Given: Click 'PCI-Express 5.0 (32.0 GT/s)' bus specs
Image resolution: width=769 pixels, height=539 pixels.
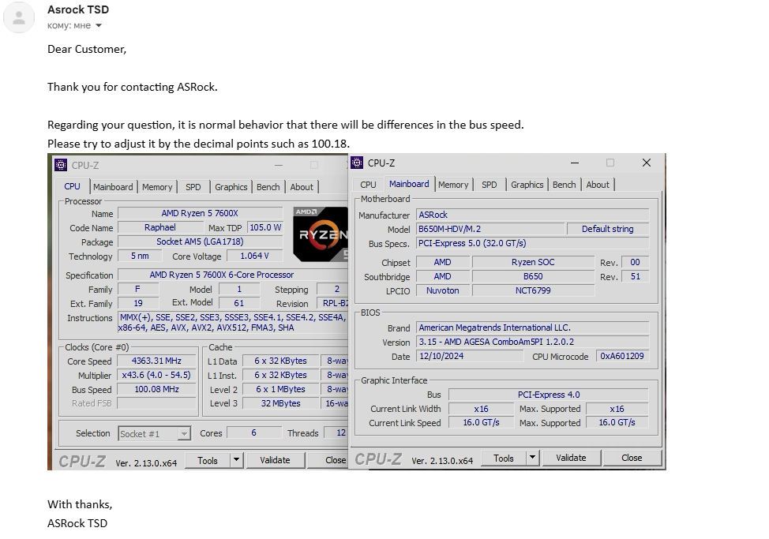Looking at the screenshot, I should pyautogui.click(x=533, y=243).
